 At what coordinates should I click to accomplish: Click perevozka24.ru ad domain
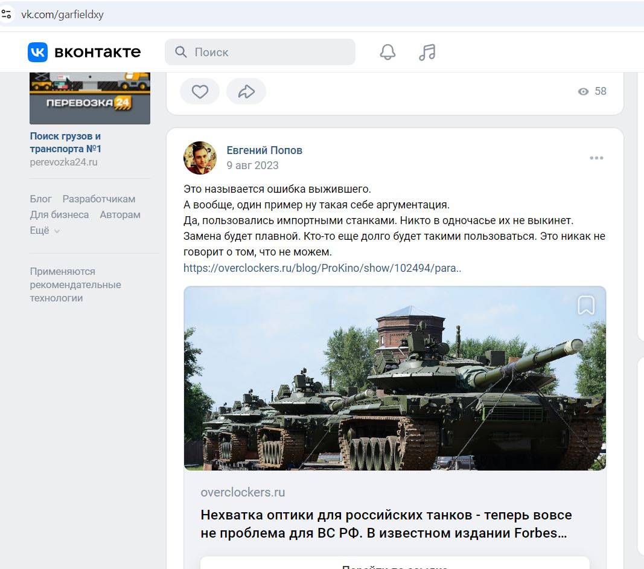click(x=63, y=162)
